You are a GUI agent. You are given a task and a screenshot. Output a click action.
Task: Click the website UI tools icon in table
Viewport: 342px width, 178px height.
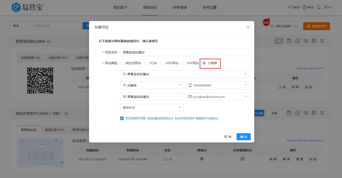click(x=201, y=159)
